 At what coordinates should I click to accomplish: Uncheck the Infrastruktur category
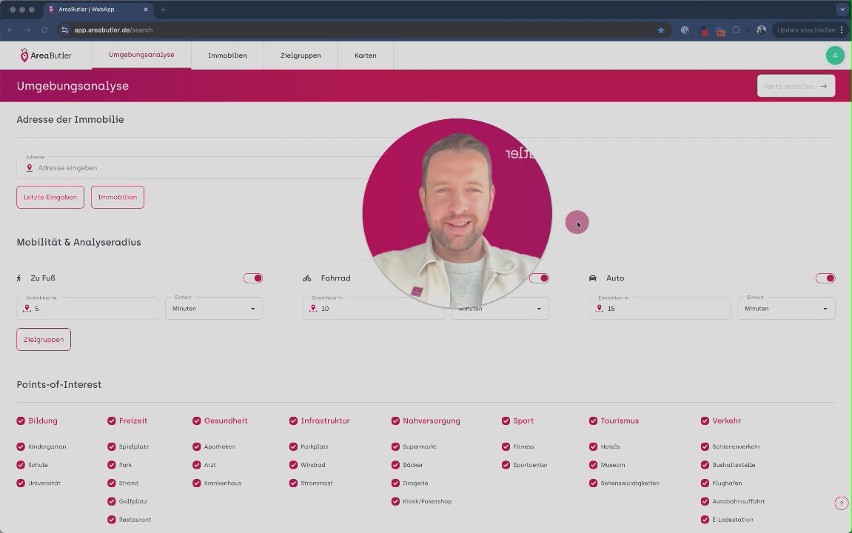pos(293,420)
